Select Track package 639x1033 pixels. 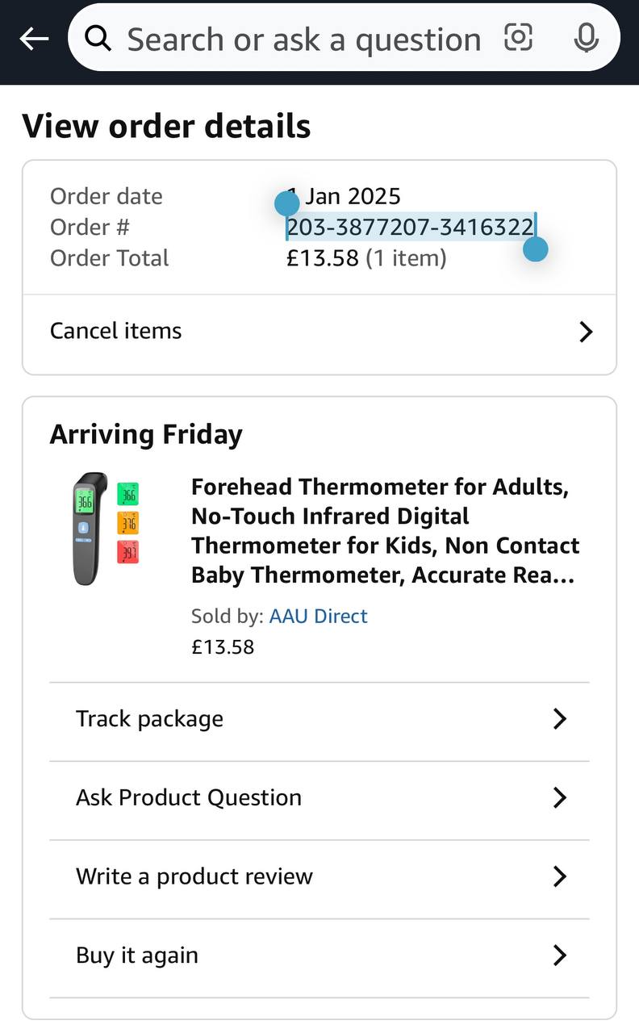(150, 719)
